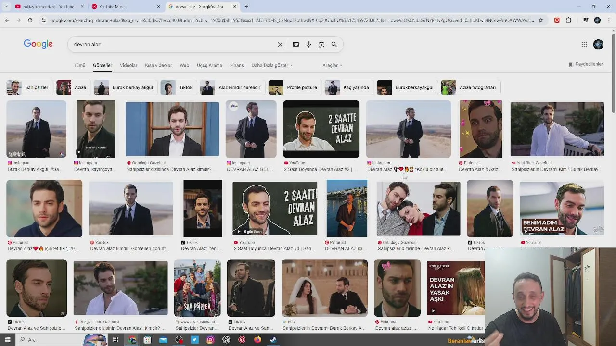Filter by the 'Azize fotoğrafları' chip

pos(471,87)
